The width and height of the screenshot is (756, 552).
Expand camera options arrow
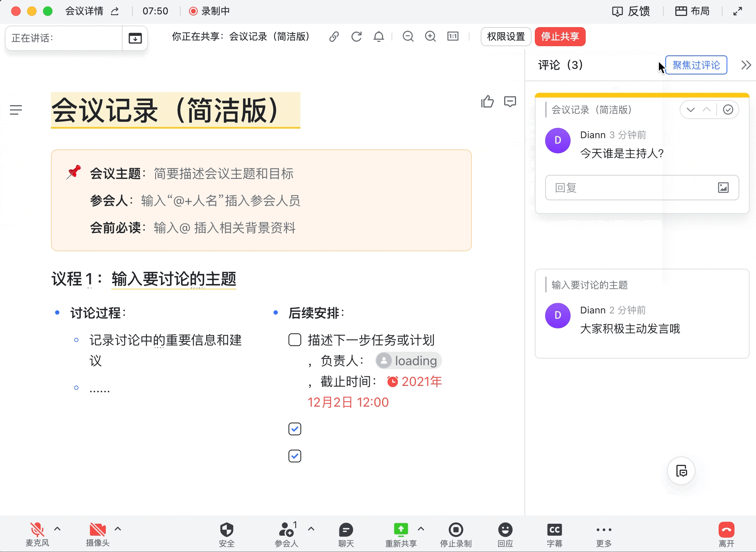coord(118,529)
